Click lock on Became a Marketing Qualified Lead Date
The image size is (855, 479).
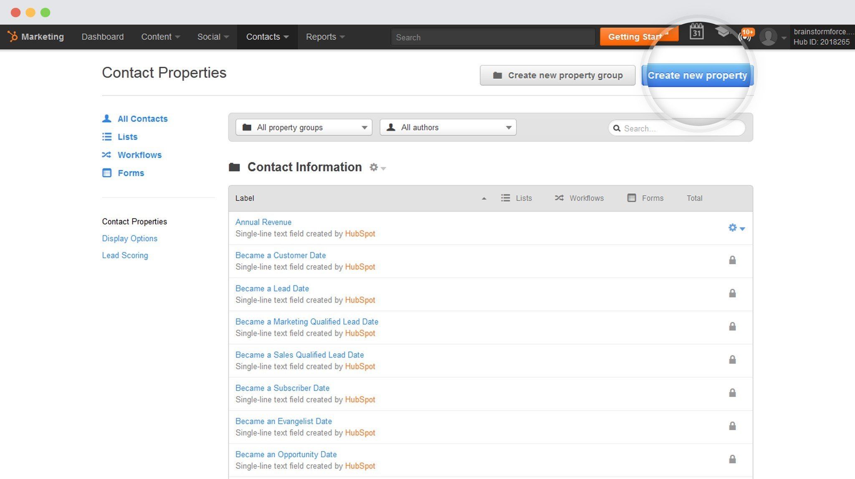732,326
